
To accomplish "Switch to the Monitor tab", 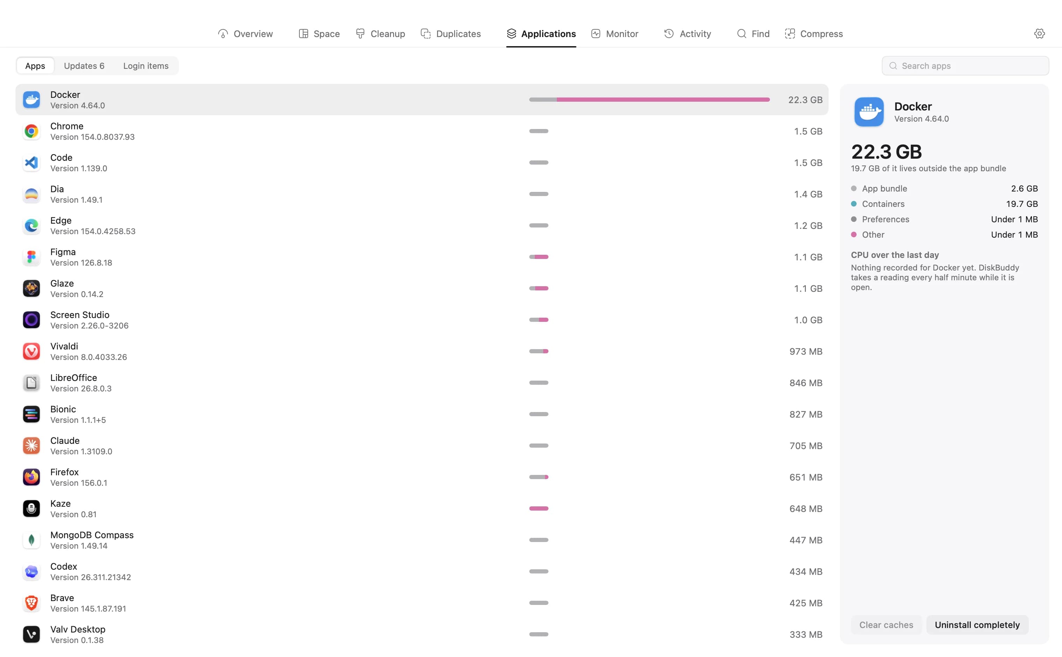I will 614,34.
